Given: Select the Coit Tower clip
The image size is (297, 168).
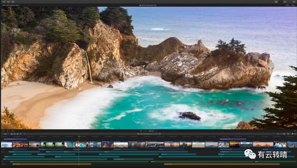Looking at the screenshot, I should pos(186,144).
